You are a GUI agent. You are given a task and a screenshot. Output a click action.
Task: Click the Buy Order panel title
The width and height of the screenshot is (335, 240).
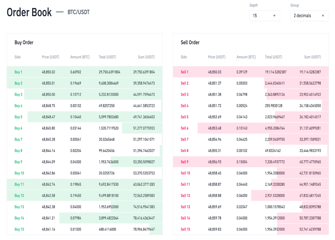24,42
